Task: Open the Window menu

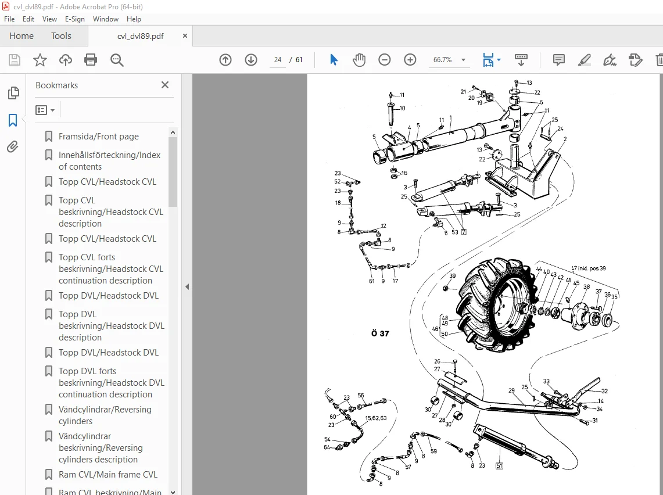Action: click(x=106, y=19)
